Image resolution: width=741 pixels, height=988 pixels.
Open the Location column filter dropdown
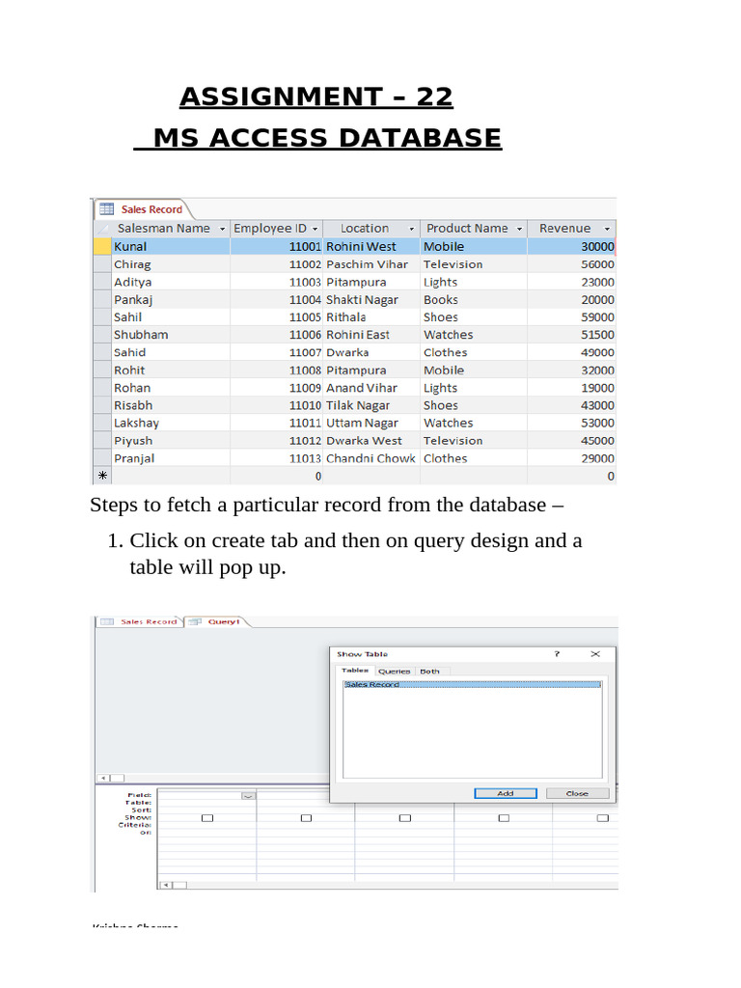412,229
